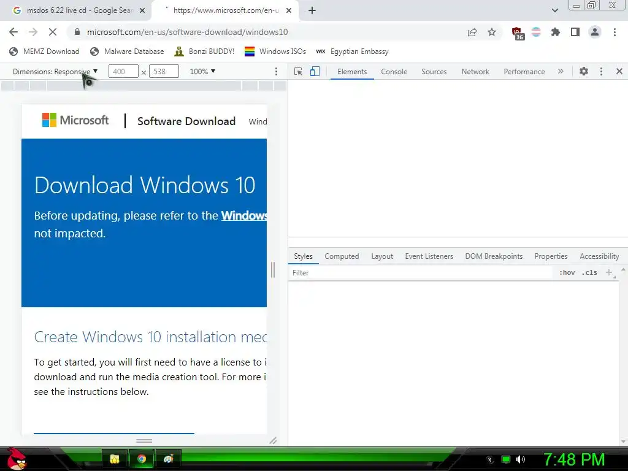
Task: Click the Software Download heading link
Action: click(x=186, y=121)
